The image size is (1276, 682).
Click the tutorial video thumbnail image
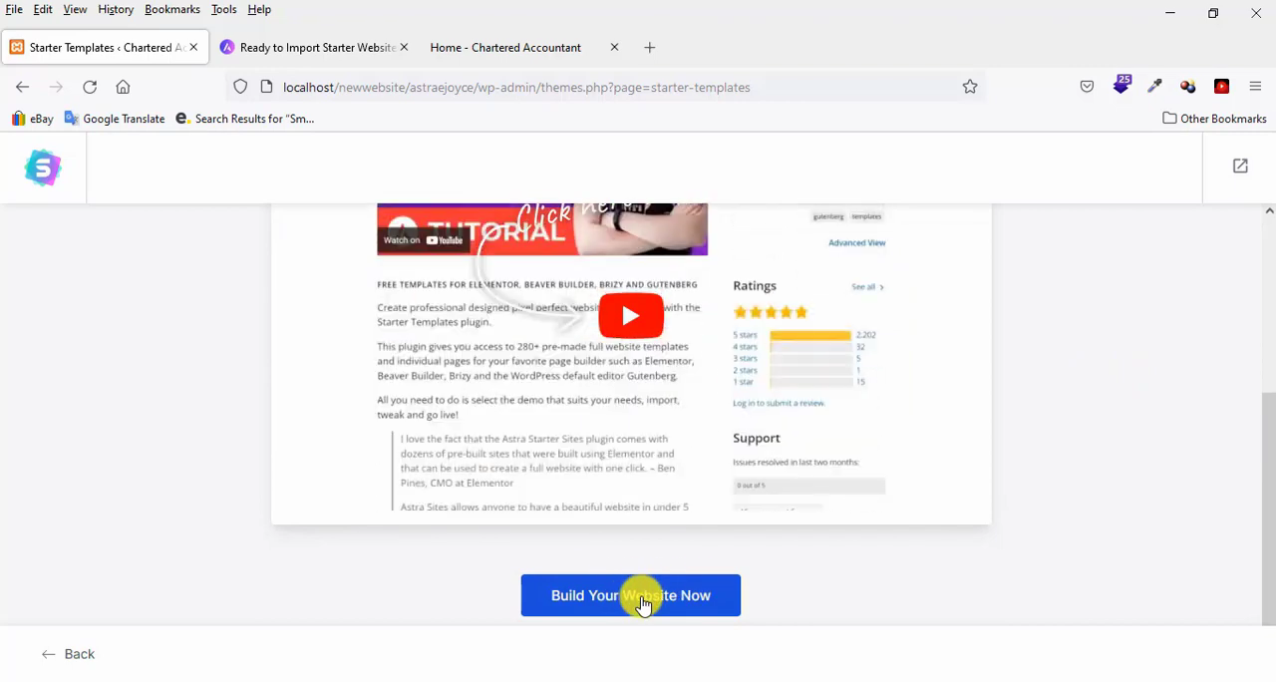coord(542,229)
